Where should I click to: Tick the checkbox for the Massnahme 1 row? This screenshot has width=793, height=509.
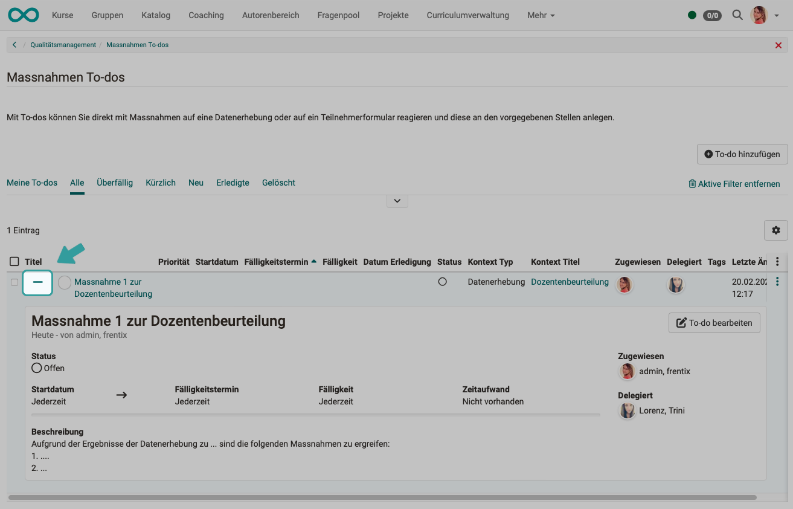[14, 282]
